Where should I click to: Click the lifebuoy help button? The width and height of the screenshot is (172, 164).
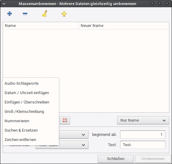[65, 120]
